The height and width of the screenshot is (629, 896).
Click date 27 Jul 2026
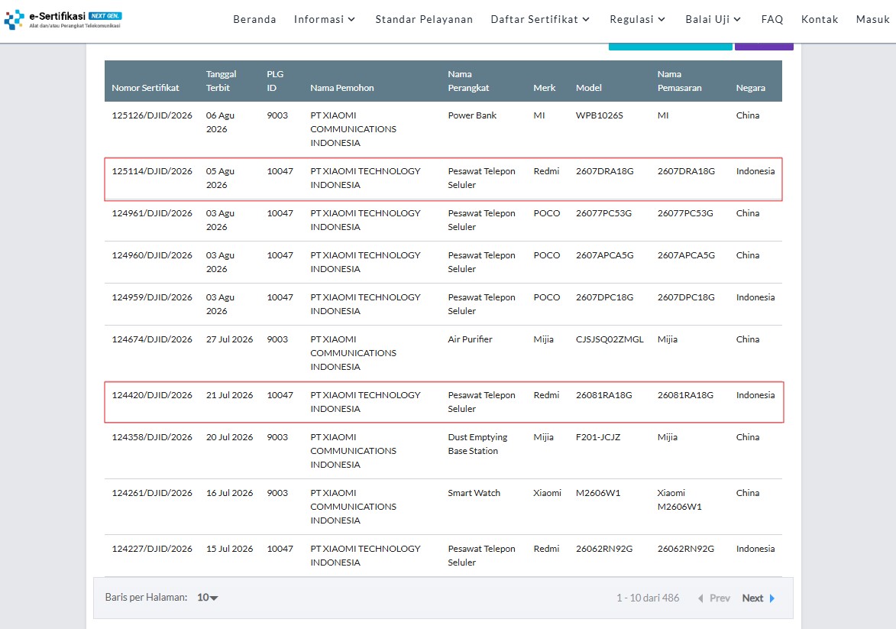pos(229,339)
